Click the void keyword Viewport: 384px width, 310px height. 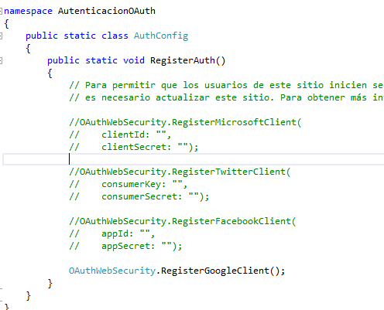point(134,60)
